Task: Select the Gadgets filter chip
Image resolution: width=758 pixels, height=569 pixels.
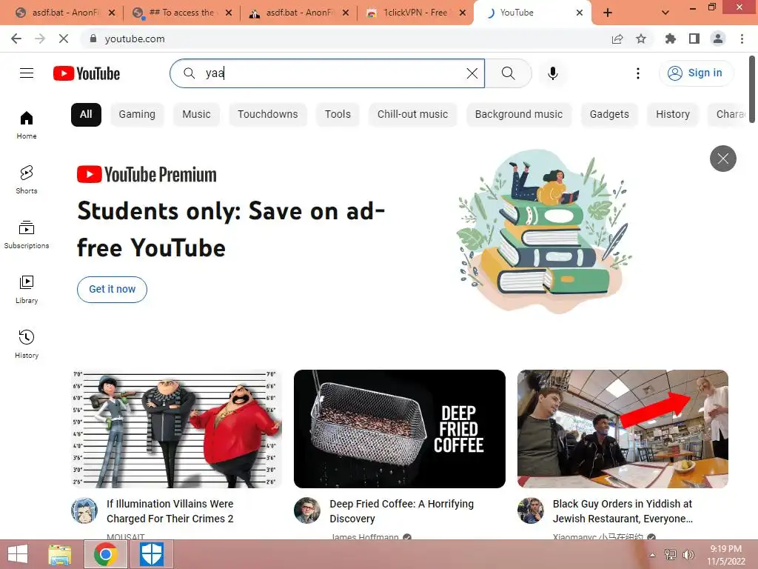Action: tap(609, 115)
